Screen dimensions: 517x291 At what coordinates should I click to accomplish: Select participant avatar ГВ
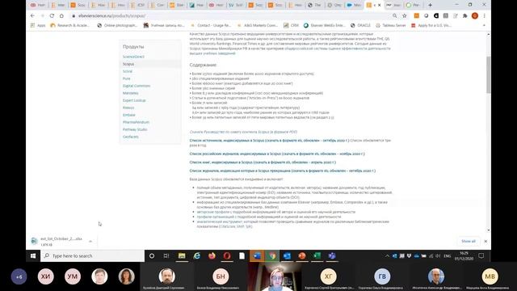pos(382,276)
